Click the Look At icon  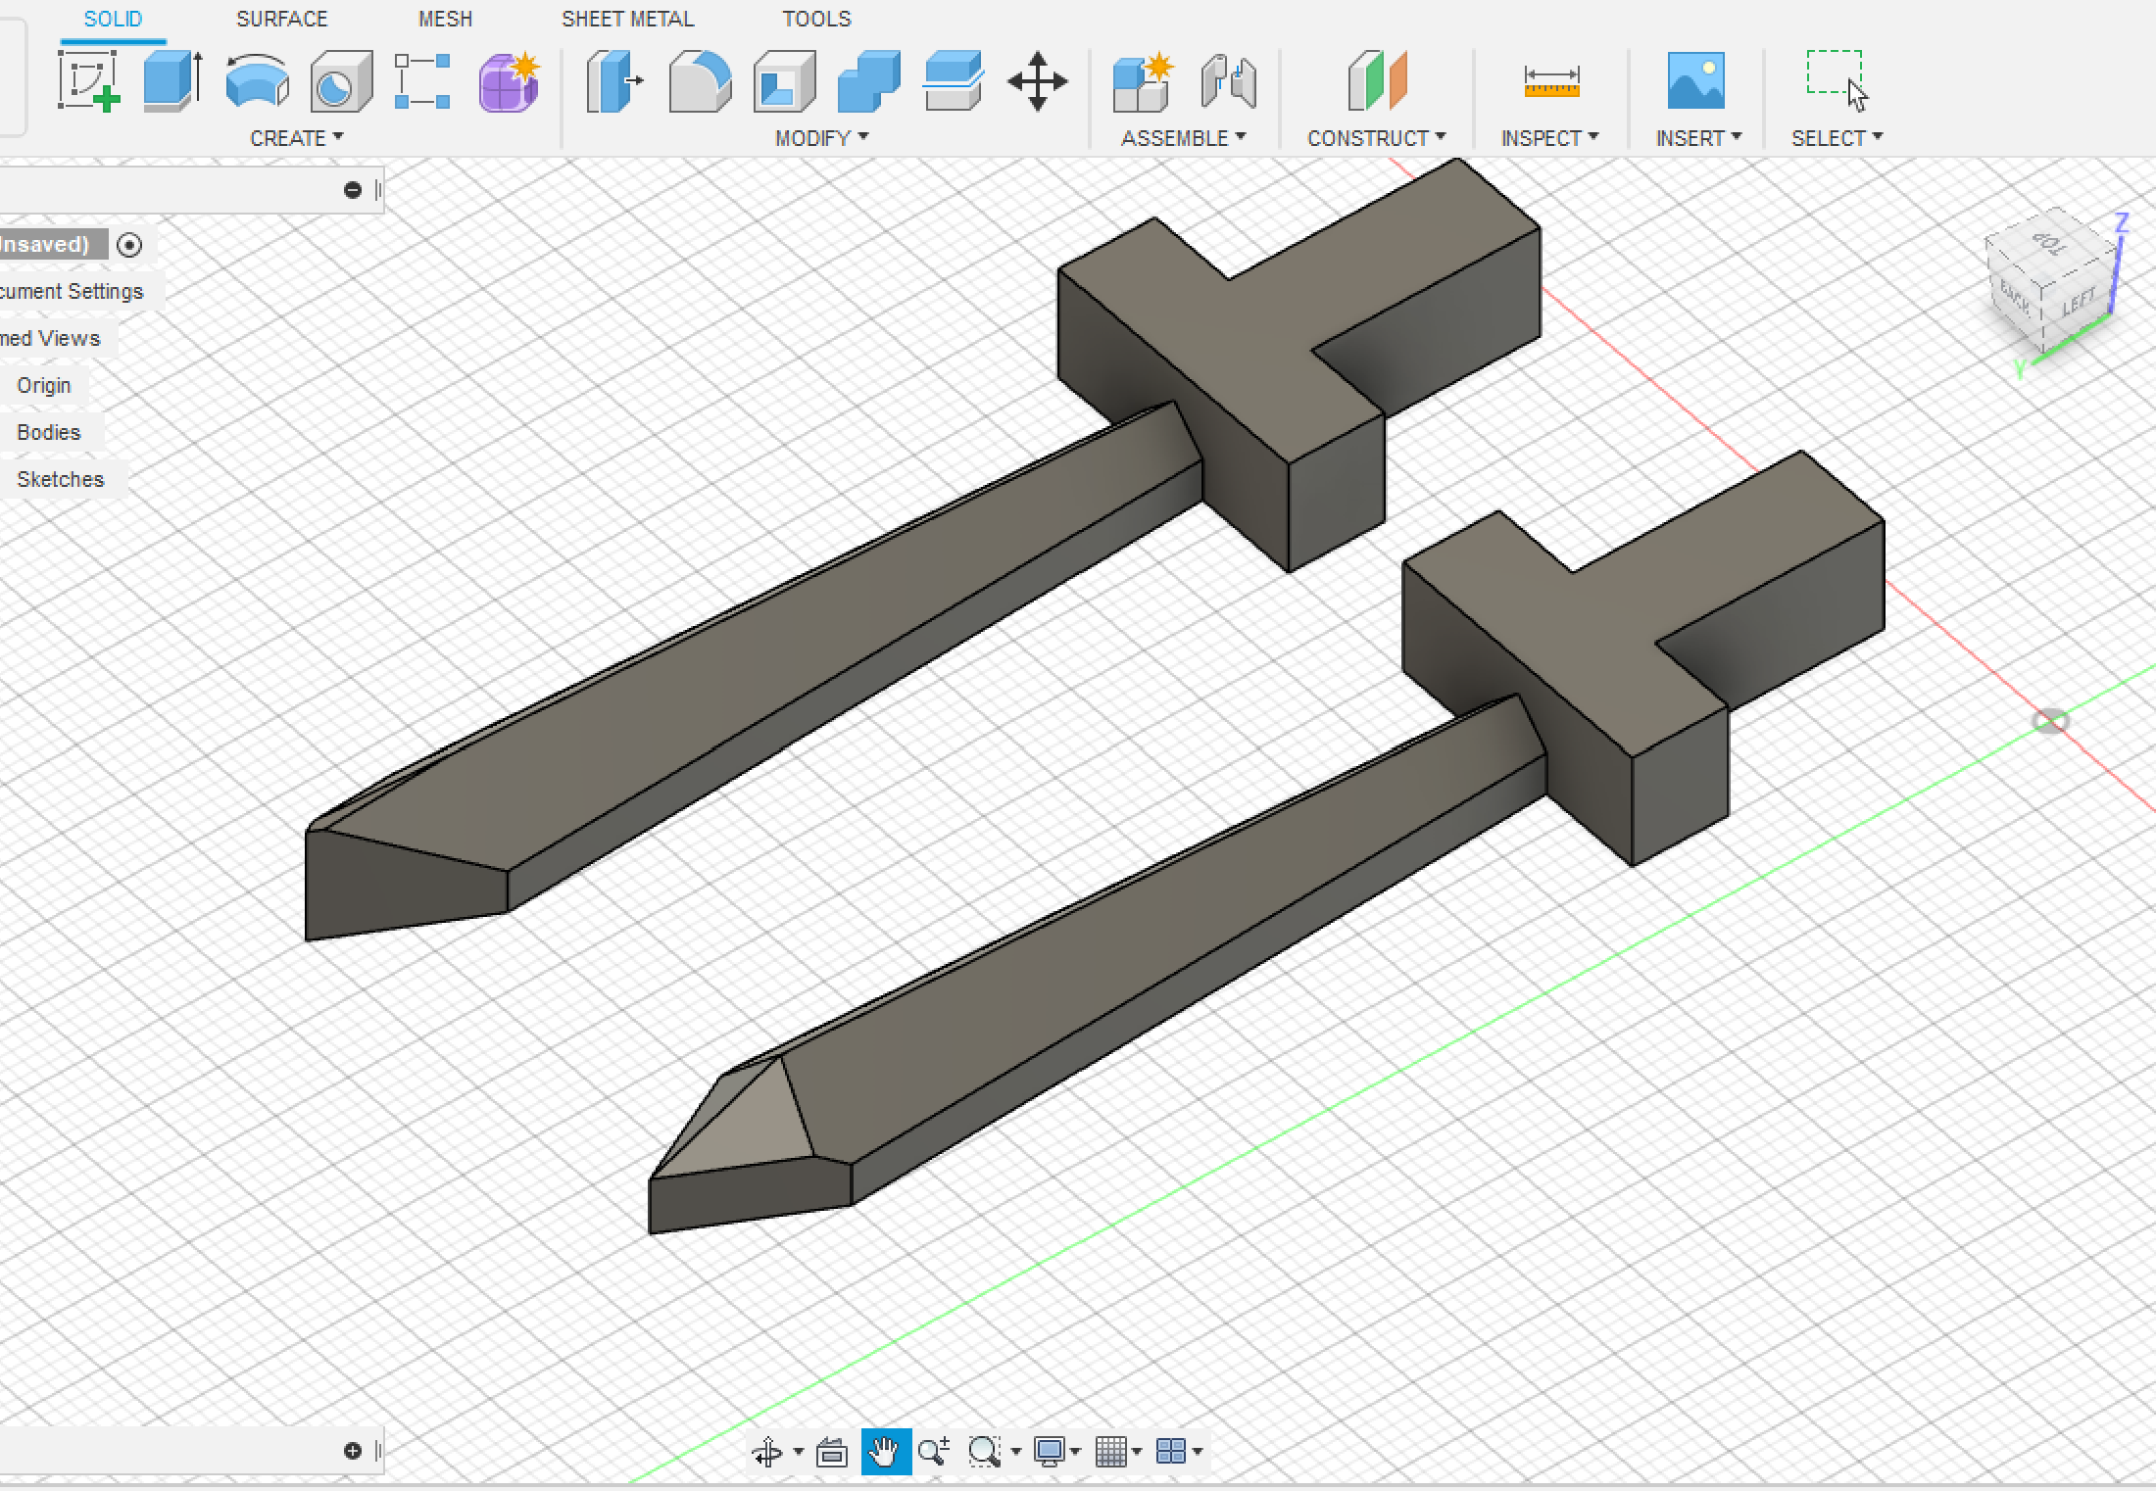pyautogui.click(x=832, y=1451)
